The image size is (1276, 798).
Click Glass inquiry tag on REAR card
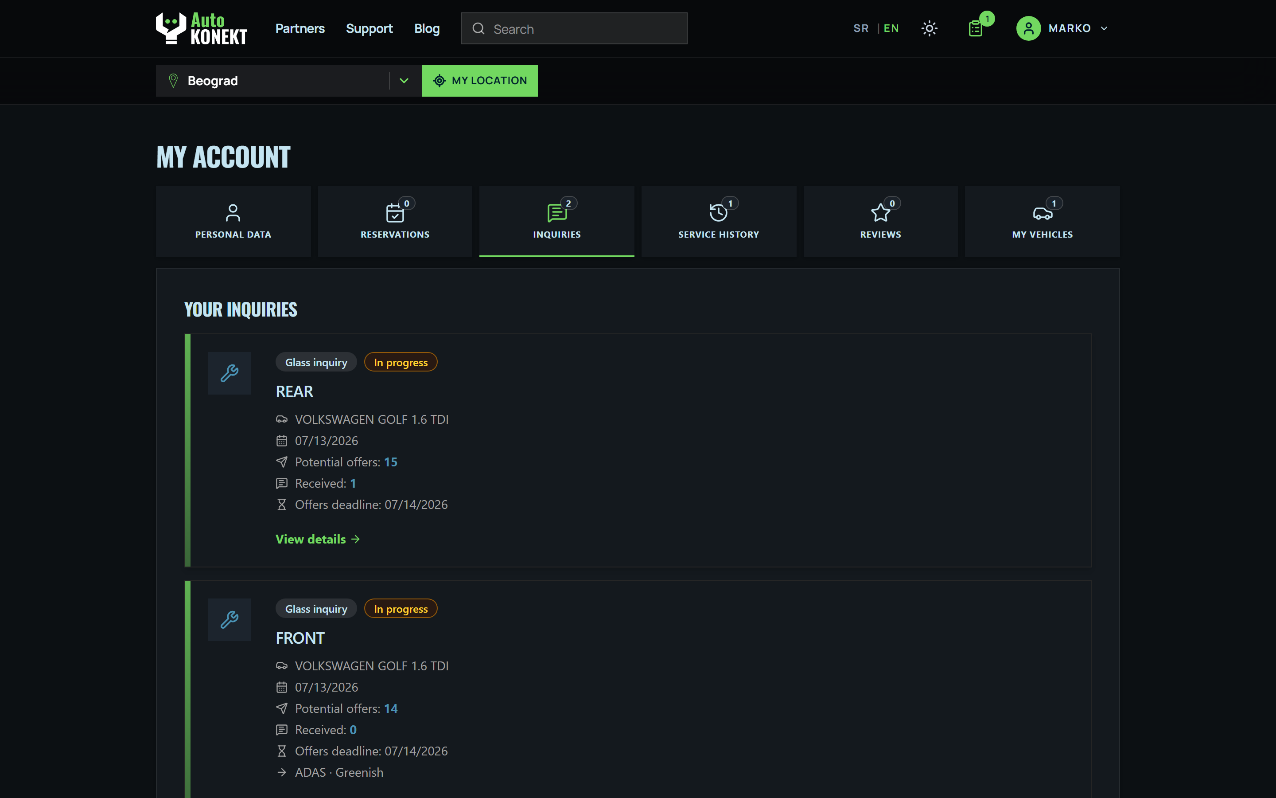click(316, 362)
